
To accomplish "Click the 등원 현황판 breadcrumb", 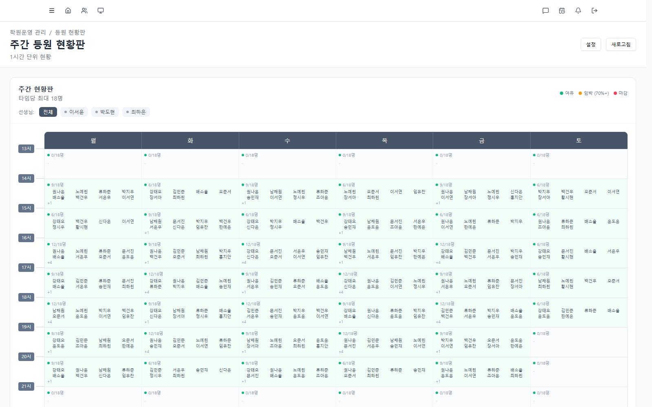I will (x=70, y=32).
